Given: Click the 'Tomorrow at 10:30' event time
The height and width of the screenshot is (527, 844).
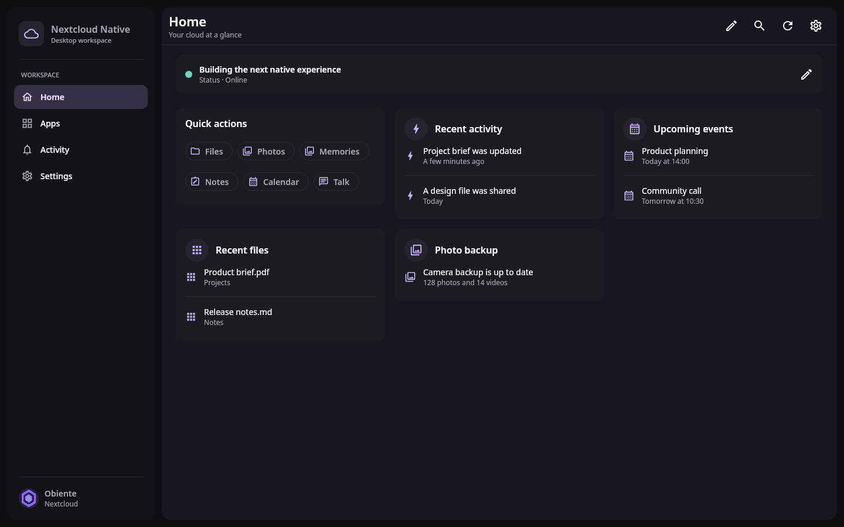Looking at the screenshot, I should point(672,201).
